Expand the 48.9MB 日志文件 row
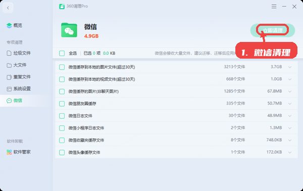 click(x=290, y=116)
